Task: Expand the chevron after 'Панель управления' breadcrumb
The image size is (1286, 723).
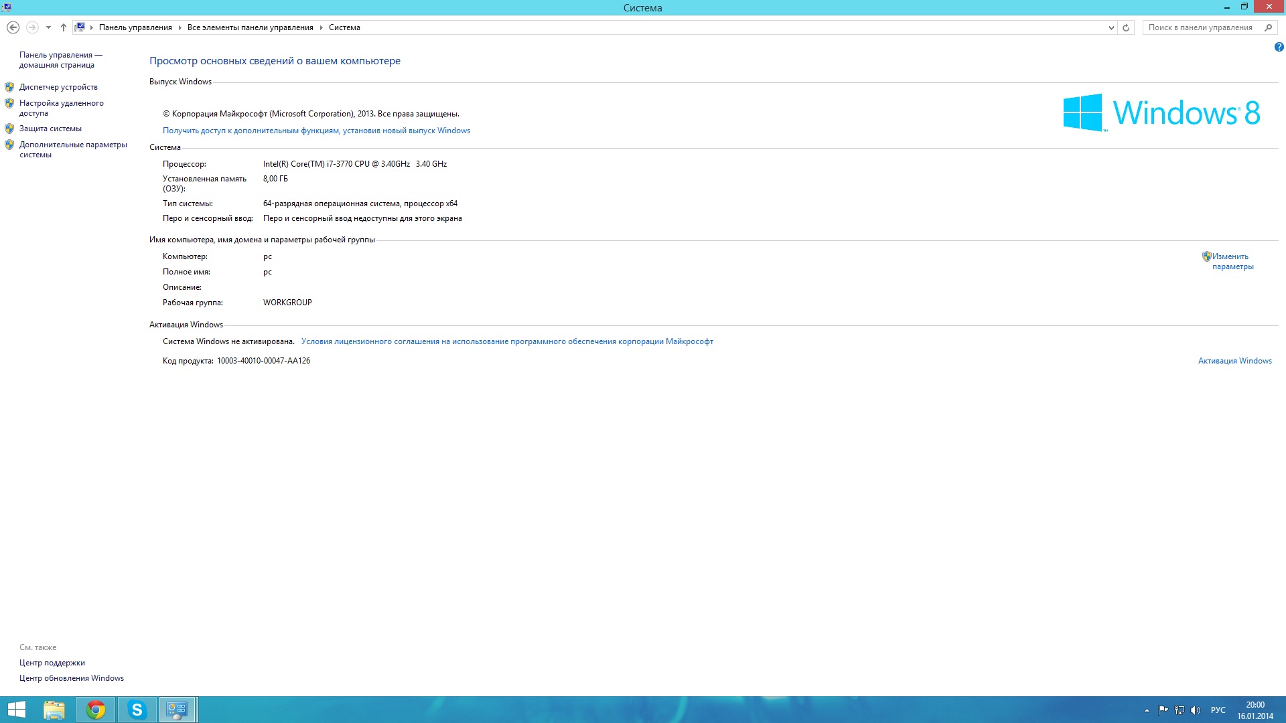Action: point(180,27)
